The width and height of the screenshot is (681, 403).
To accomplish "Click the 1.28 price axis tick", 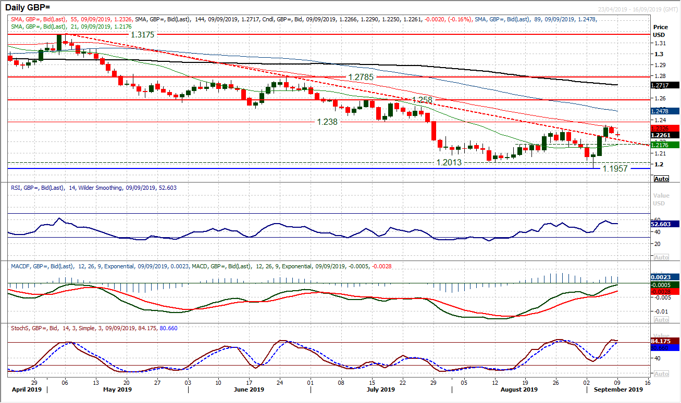I will tap(660, 76).
